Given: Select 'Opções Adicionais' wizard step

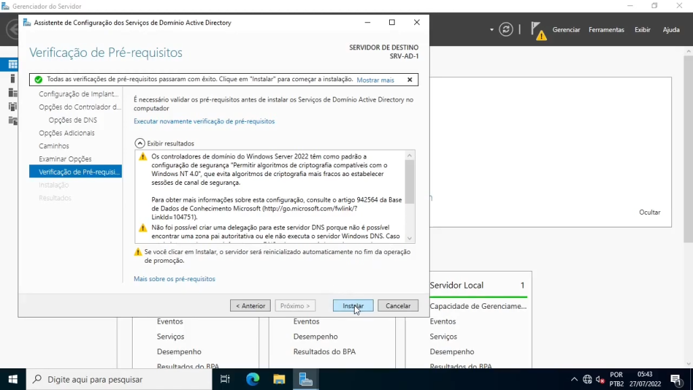Looking at the screenshot, I should tap(66, 133).
